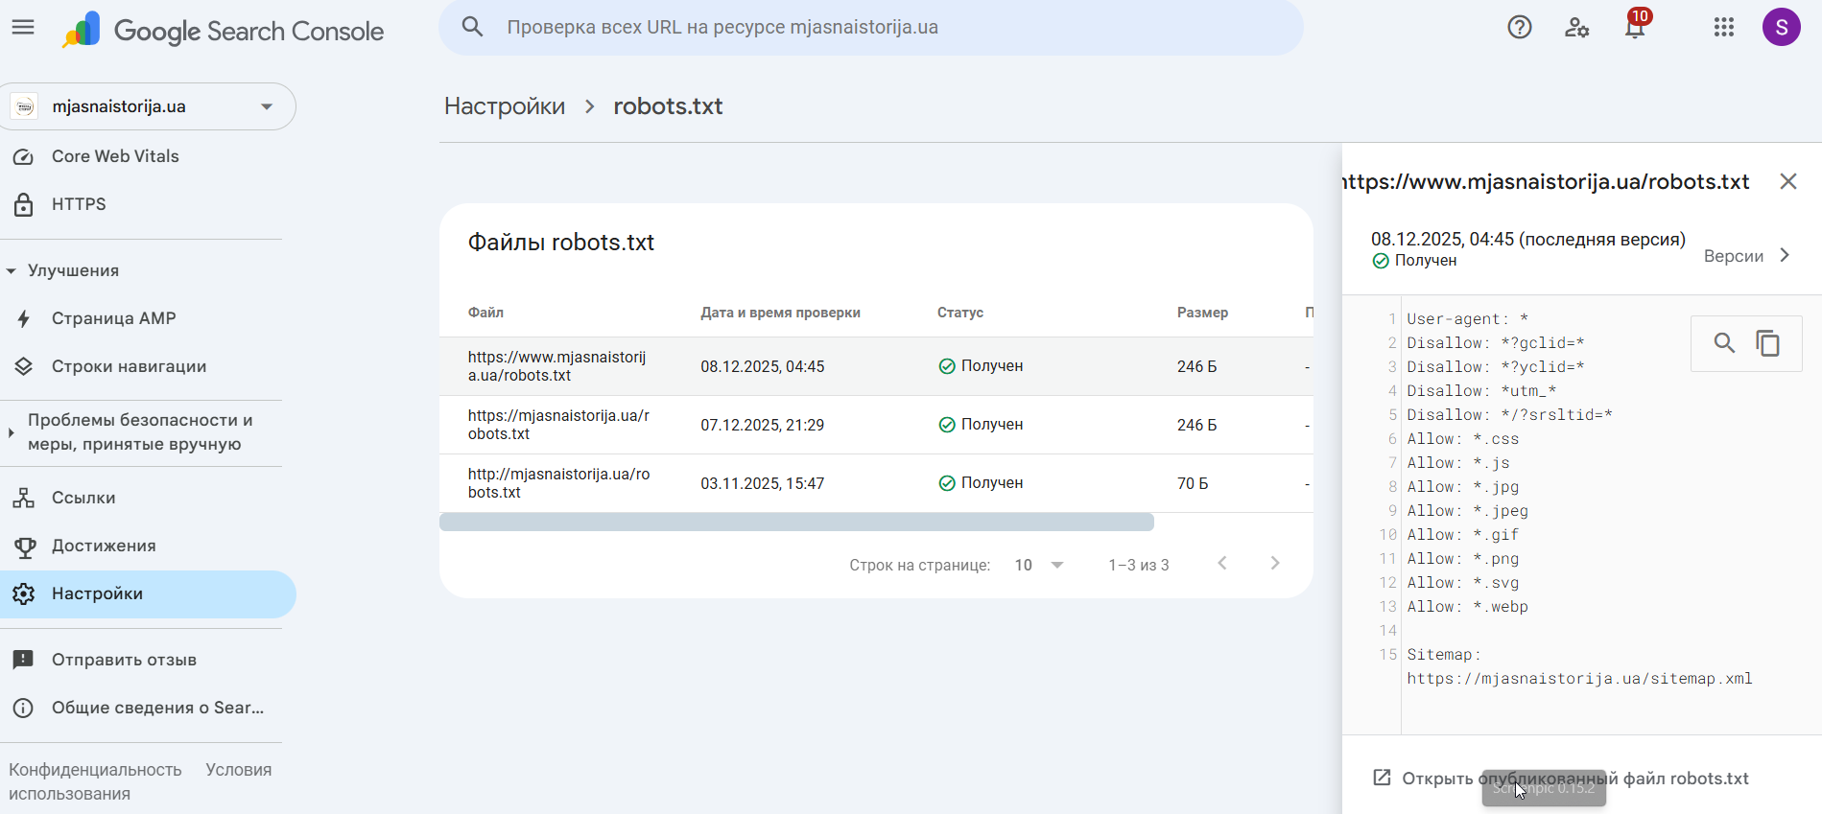Select the https://www.mjasnaistorija.ua/robots.txt row
Viewport: 1822px width, 814px height.
pos(876,366)
